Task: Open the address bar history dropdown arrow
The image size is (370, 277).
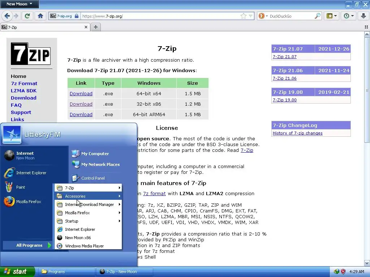Action: tap(250, 16)
